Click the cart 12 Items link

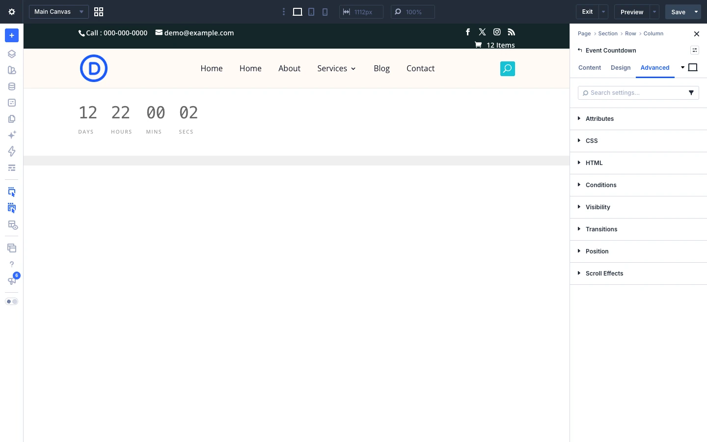pos(495,45)
